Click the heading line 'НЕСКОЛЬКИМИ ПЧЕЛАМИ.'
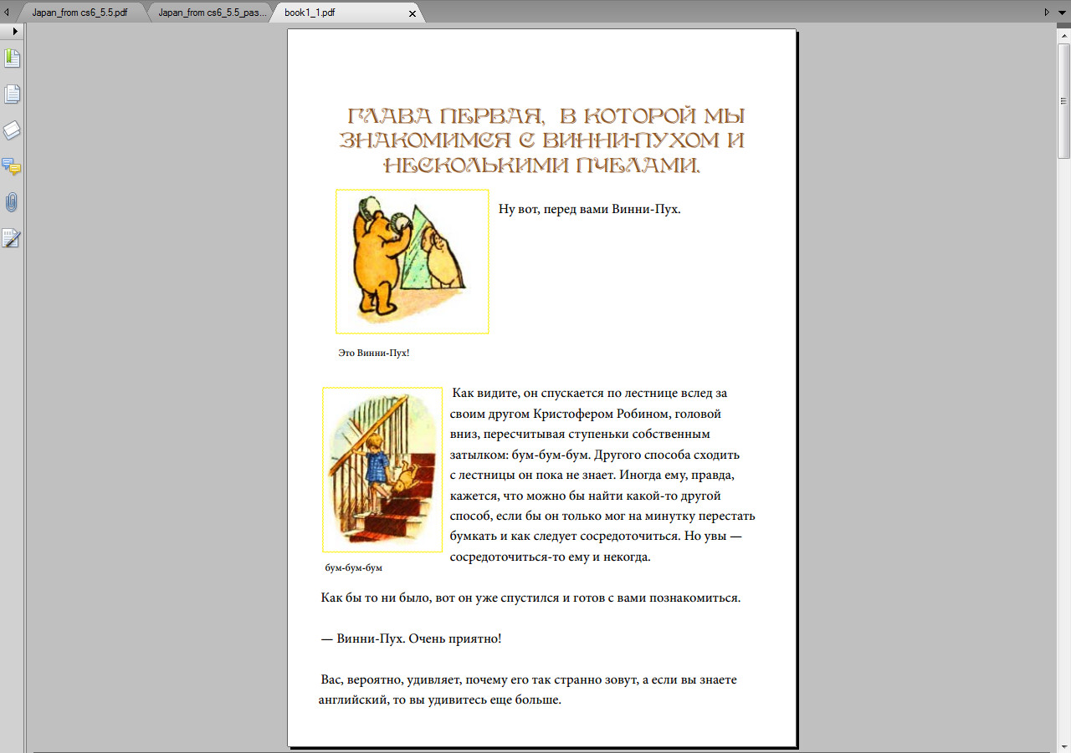This screenshot has width=1071, height=753. (x=541, y=165)
